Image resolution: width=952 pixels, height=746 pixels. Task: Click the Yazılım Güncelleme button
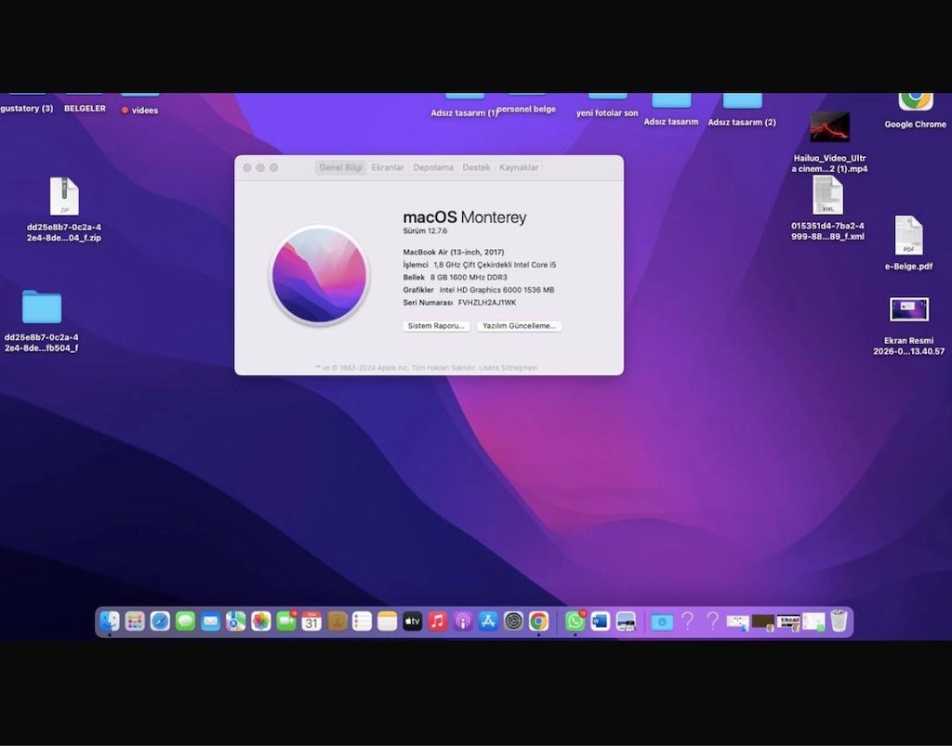click(x=519, y=326)
